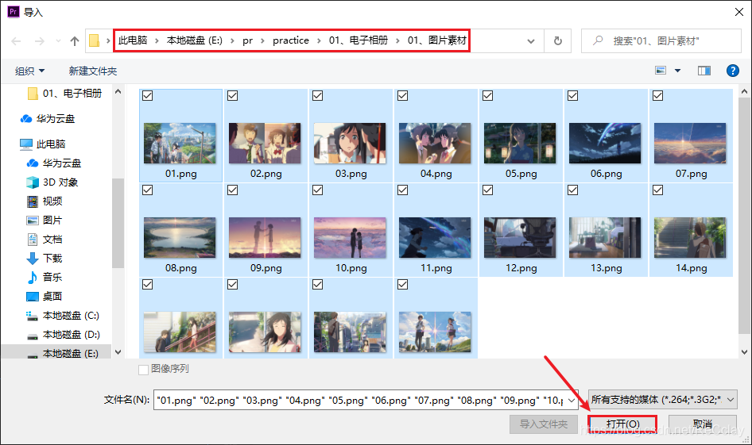The width and height of the screenshot is (752, 445).
Task: Select 本地磁盘 (E:) drive in sidebar
Action: 63,353
